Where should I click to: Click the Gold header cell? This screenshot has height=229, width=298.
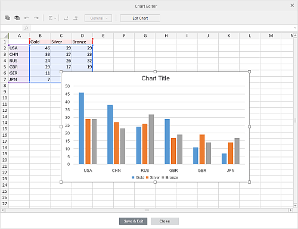(x=40, y=42)
